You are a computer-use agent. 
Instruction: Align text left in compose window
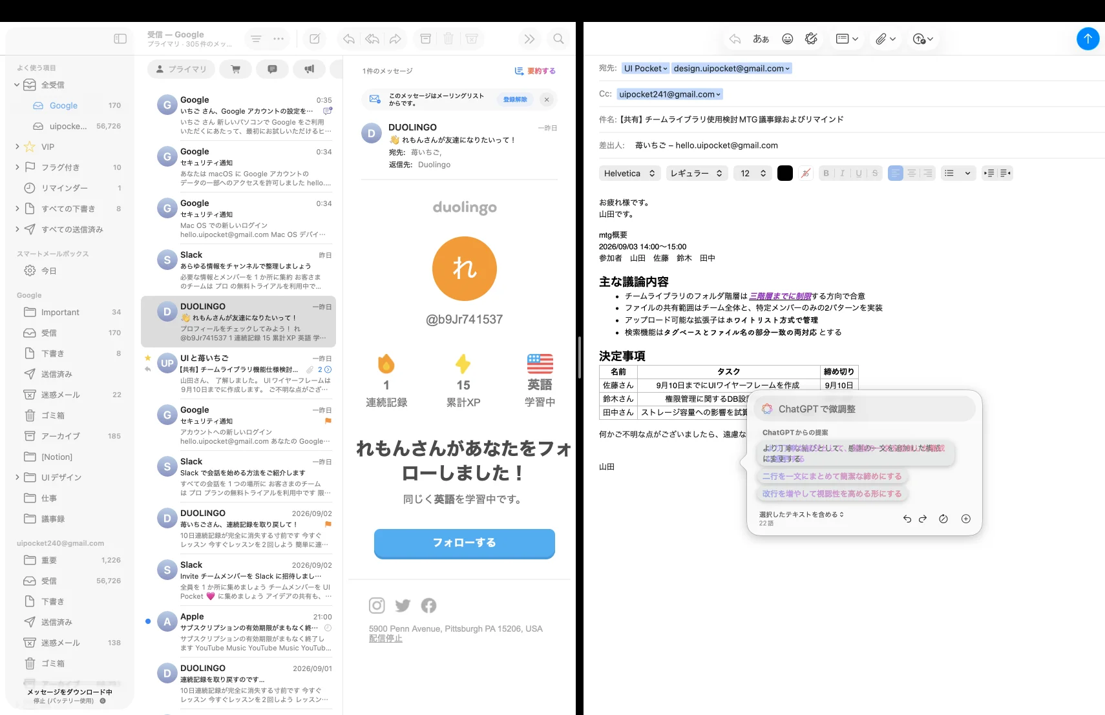896,173
